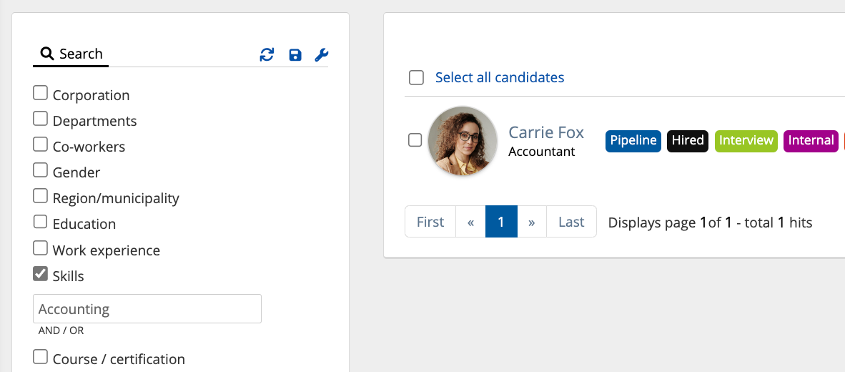Click the Last pagination button
The height and width of the screenshot is (372, 845).
point(570,222)
